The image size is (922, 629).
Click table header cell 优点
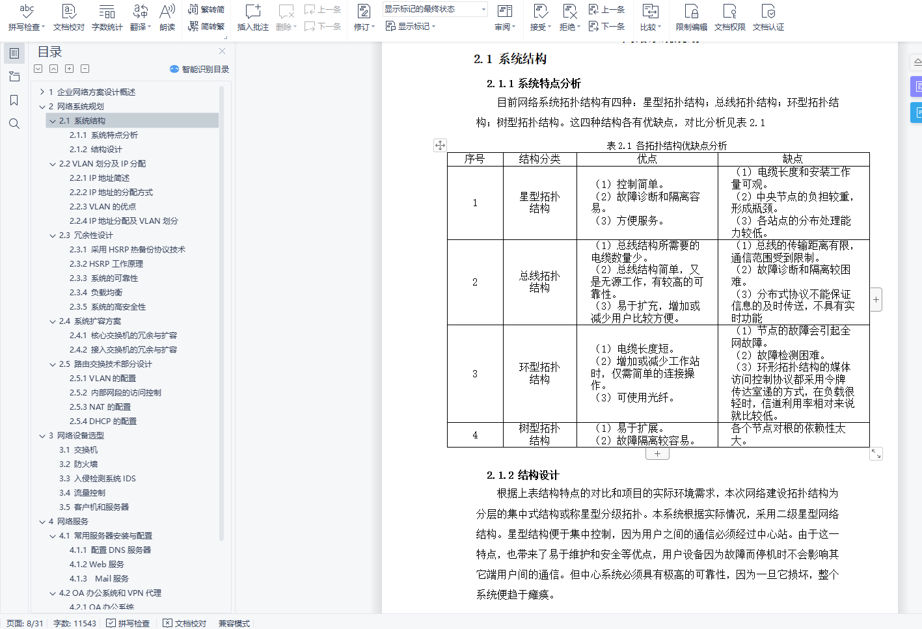tap(647, 159)
